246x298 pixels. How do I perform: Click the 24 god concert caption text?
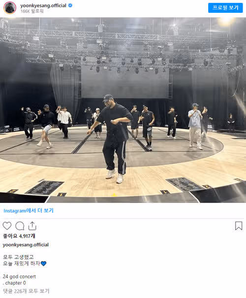pos(19,276)
